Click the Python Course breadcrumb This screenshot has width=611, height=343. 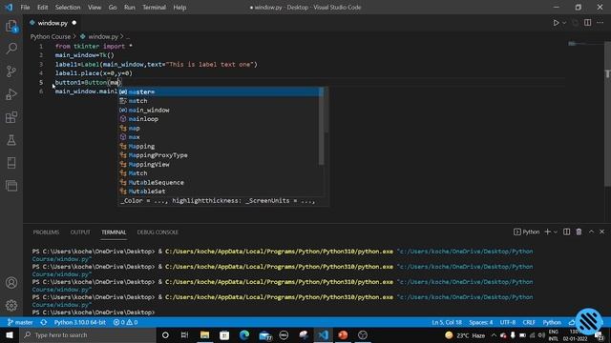click(x=51, y=36)
